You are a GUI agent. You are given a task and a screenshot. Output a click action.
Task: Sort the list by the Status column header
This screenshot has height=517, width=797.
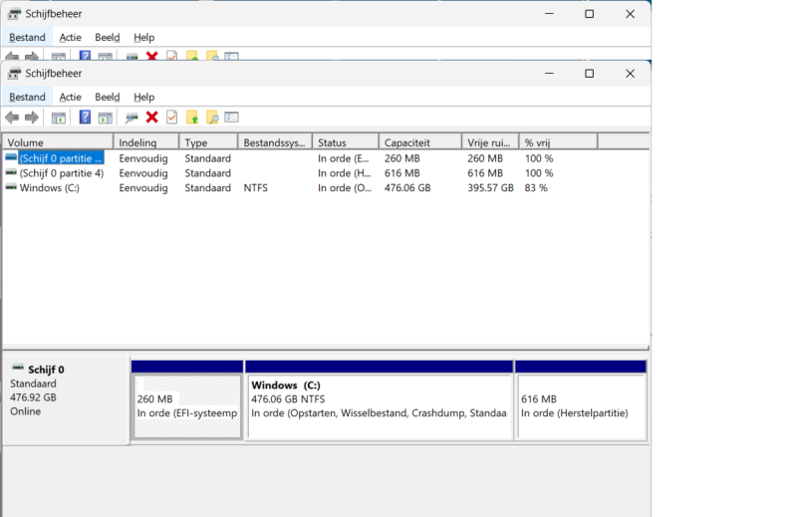[x=344, y=142]
